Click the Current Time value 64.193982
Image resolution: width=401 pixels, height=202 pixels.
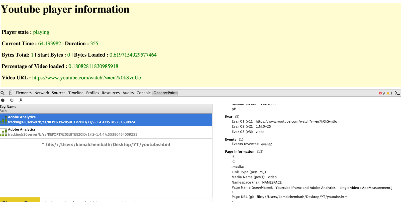(50, 44)
